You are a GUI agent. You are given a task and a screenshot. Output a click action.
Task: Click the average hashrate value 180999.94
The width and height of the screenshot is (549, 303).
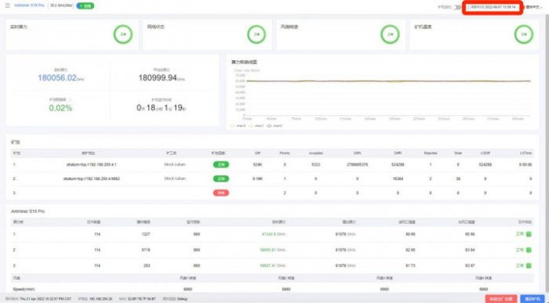(158, 78)
